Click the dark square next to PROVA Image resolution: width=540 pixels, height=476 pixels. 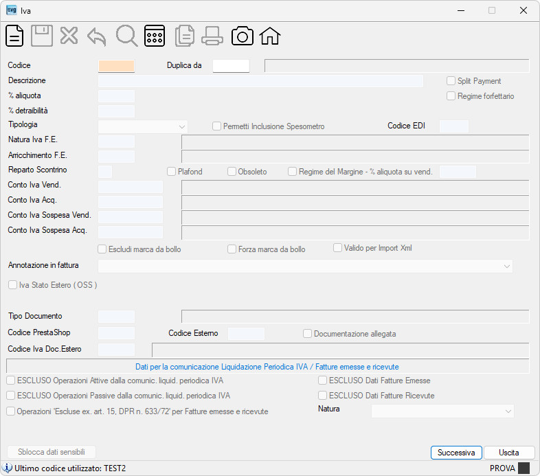click(524, 468)
